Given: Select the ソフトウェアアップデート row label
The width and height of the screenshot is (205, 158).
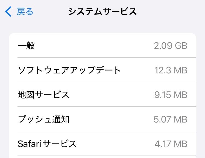Looking at the screenshot, I should coord(69,70).
